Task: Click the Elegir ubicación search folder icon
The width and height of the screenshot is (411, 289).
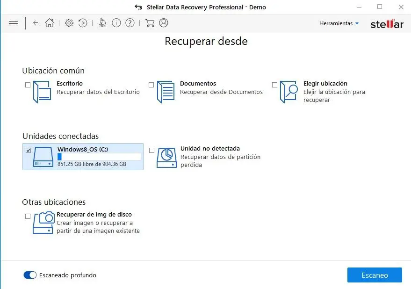Action: pyautogui.click(x=289, y=92)
